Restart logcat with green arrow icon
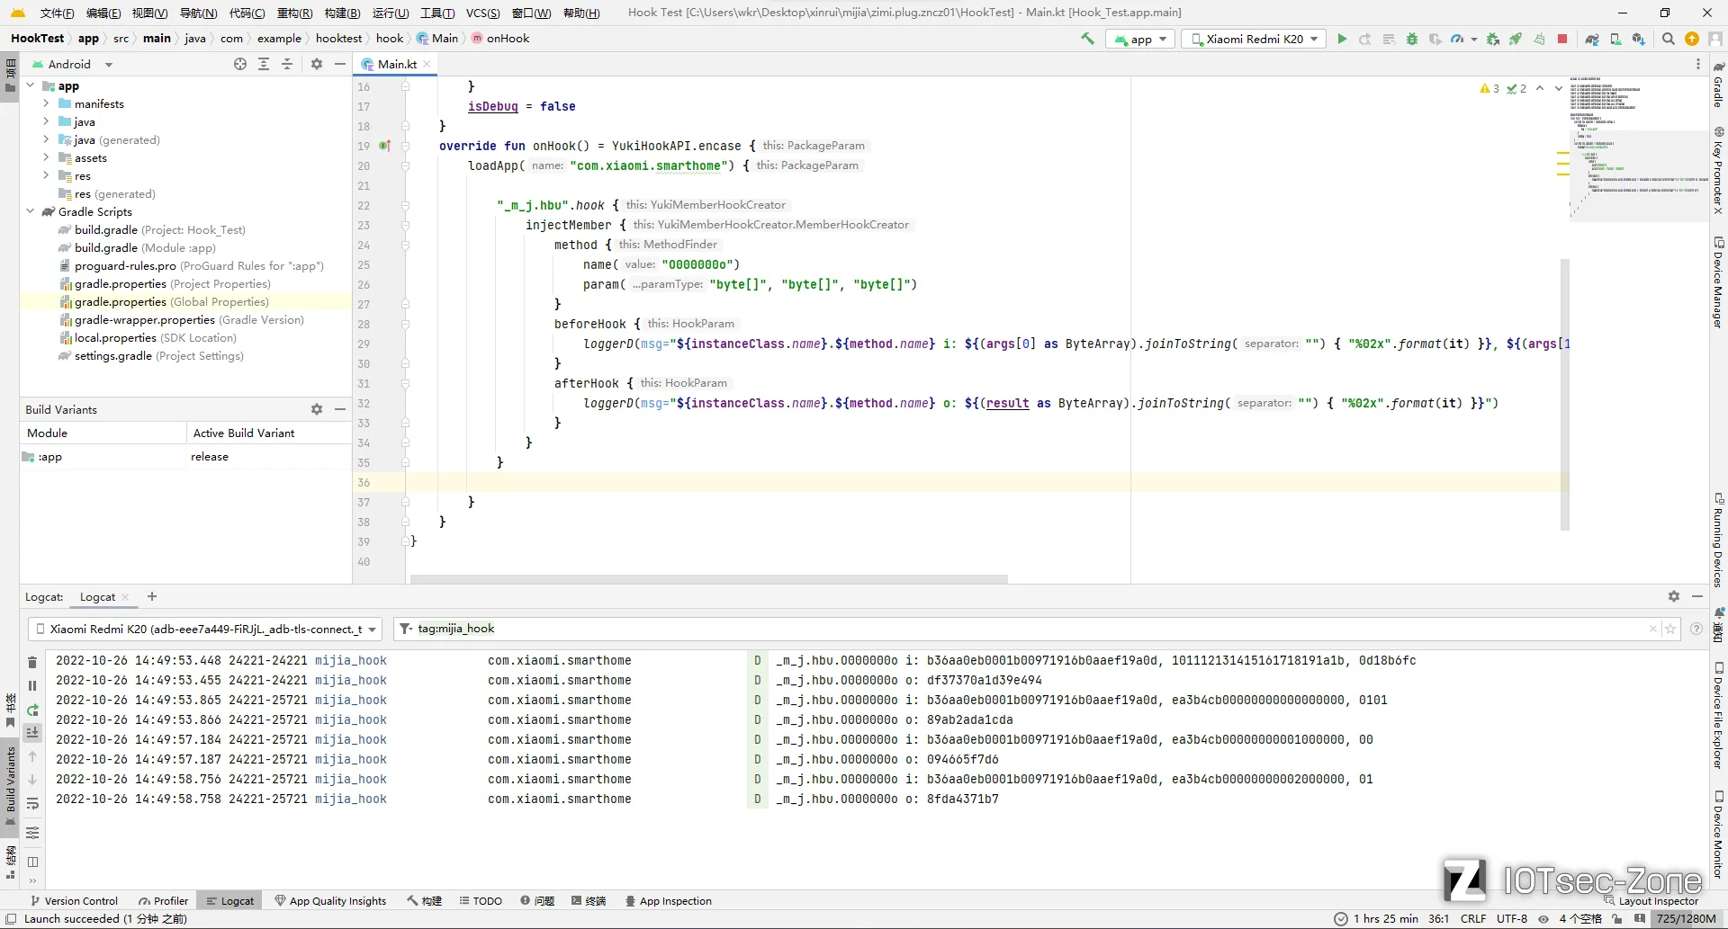Viewport: 1728px width, 929px height. click(x=32, y=710)
